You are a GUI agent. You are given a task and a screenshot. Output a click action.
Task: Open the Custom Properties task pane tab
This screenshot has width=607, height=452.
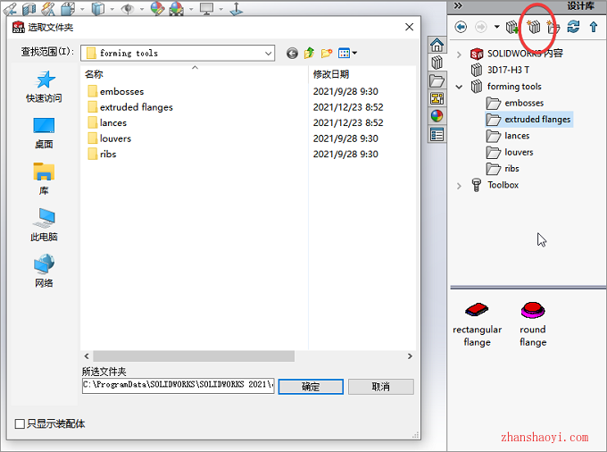437,134
